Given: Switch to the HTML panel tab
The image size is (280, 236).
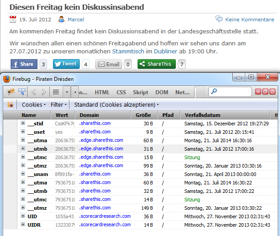Looking at the screenshot, I should pyautogui.click(x=102, y=92).
